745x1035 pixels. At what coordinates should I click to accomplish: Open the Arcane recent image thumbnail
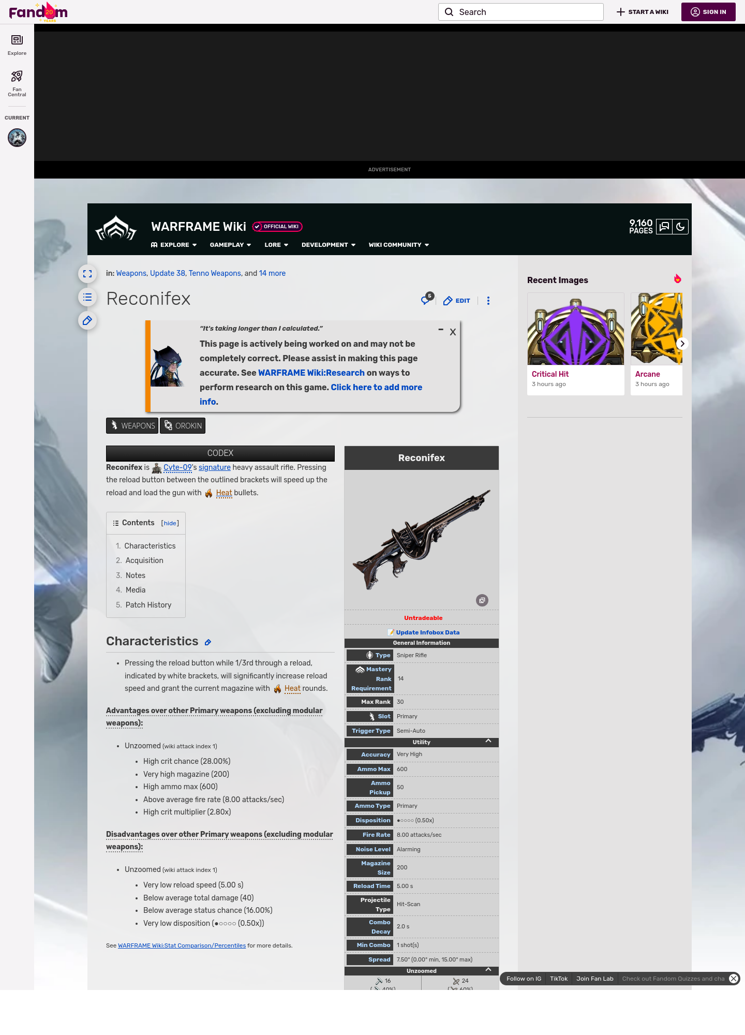[657, 329]
